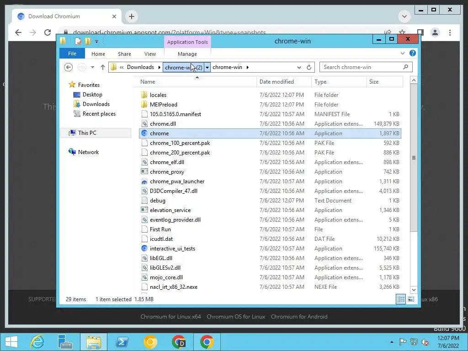Select the MEIPreload folder icon

(x=144, y=105)
